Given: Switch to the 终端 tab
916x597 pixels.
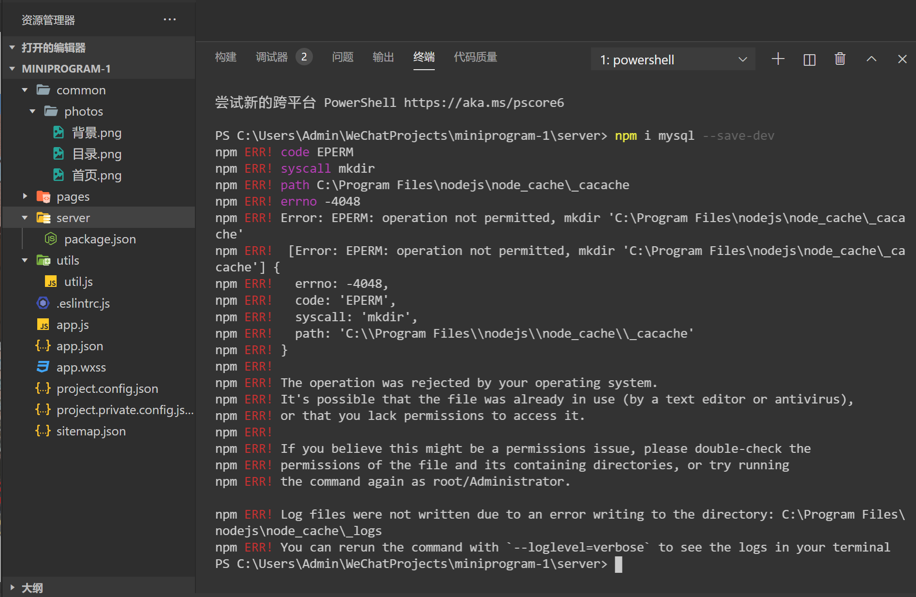Looking at the screenshot, I should click(x=424, y=57).
